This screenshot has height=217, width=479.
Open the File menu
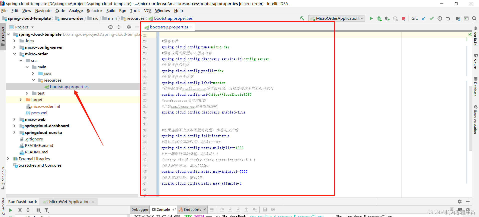[x=4, y=10]
